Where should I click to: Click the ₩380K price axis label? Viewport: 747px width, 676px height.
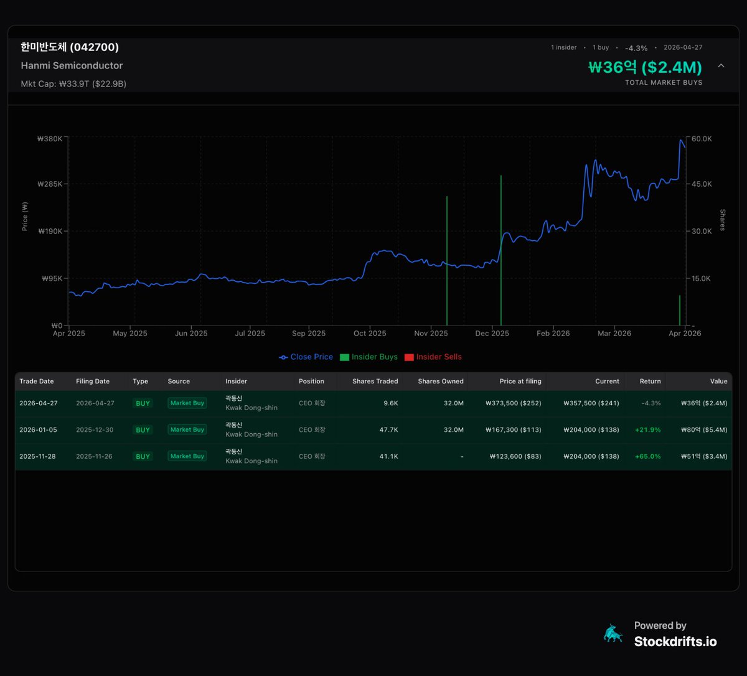click(x=50, y=139)
